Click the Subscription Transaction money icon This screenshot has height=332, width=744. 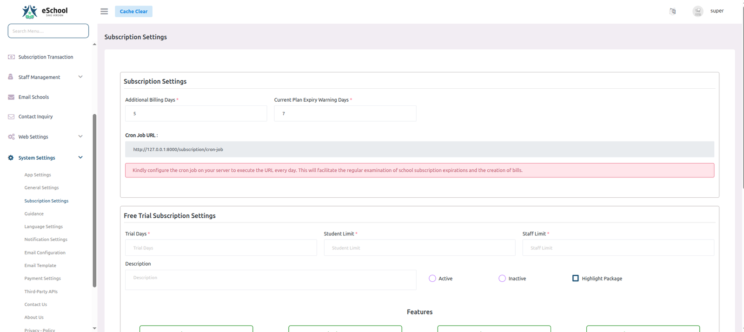pos(11,57)
